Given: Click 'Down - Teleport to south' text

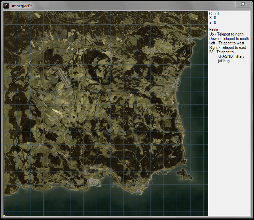Looking at the screenshot, I should 229,39.
